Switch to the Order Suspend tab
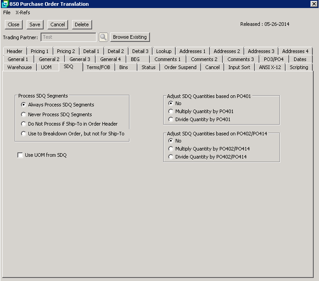319x281 pixels. coord(180,67)
